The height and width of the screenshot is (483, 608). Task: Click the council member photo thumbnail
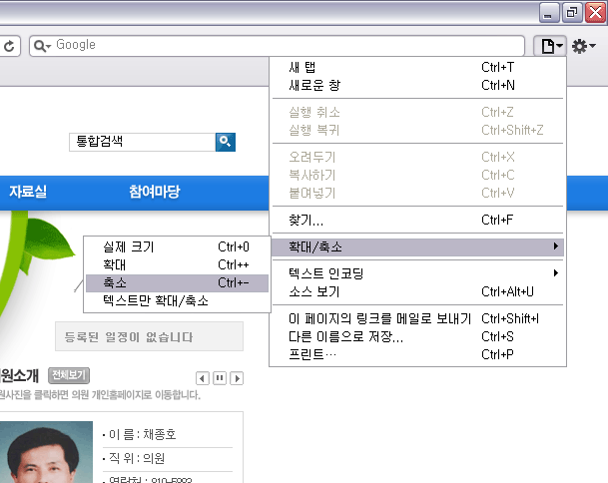pyautogui.click(x=46, y=452)
